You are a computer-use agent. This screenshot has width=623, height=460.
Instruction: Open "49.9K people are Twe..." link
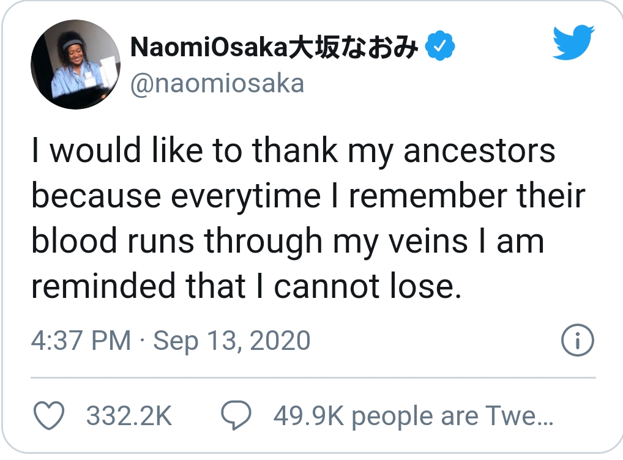pos(413,417)
